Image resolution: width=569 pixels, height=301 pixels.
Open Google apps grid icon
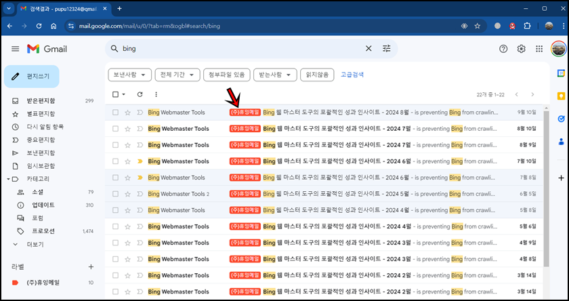pyautogui.click(x=539, y=49)
